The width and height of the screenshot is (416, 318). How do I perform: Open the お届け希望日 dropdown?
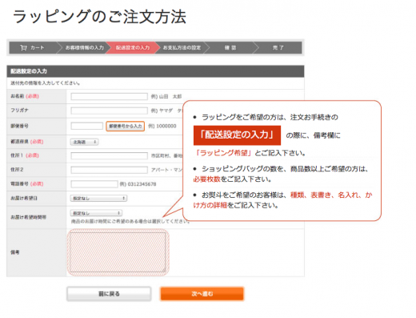(x=98, y=198)
